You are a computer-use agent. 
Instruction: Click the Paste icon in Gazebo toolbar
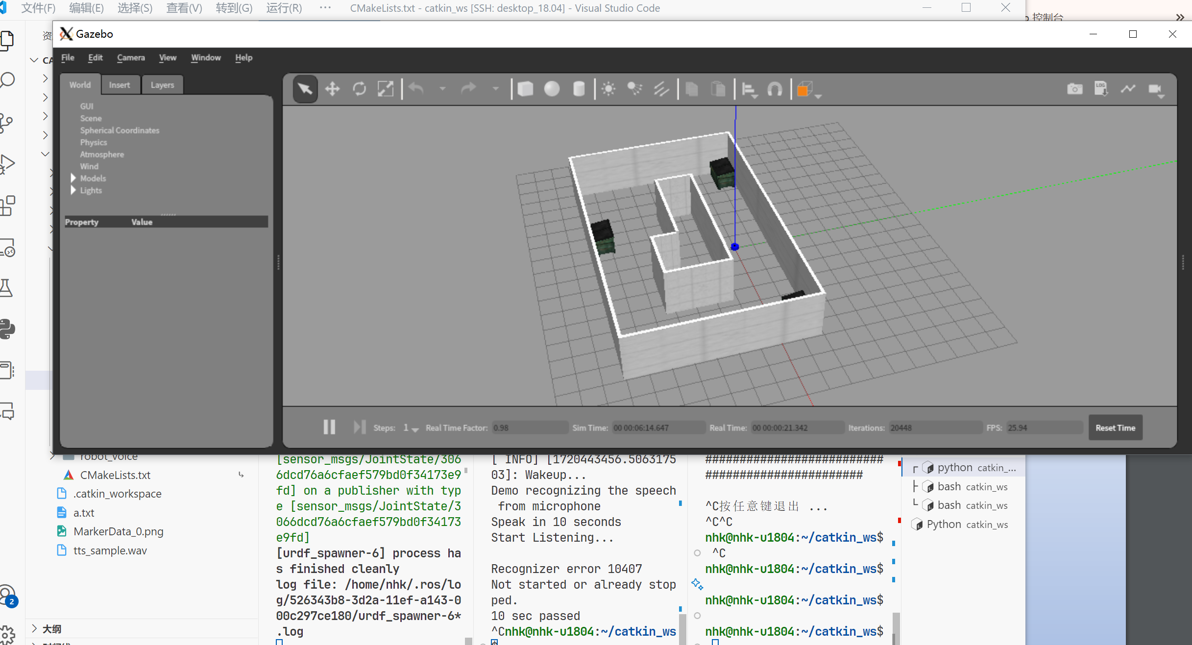[x=718, y=89]
